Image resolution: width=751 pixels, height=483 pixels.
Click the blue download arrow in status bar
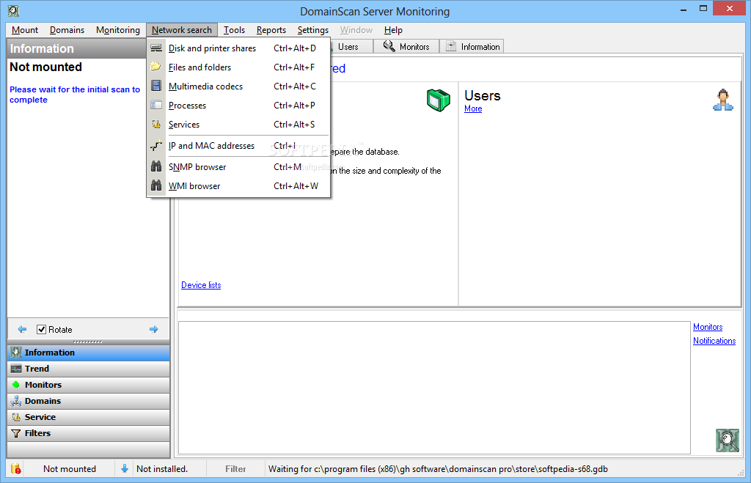click(x=125, y=468)
